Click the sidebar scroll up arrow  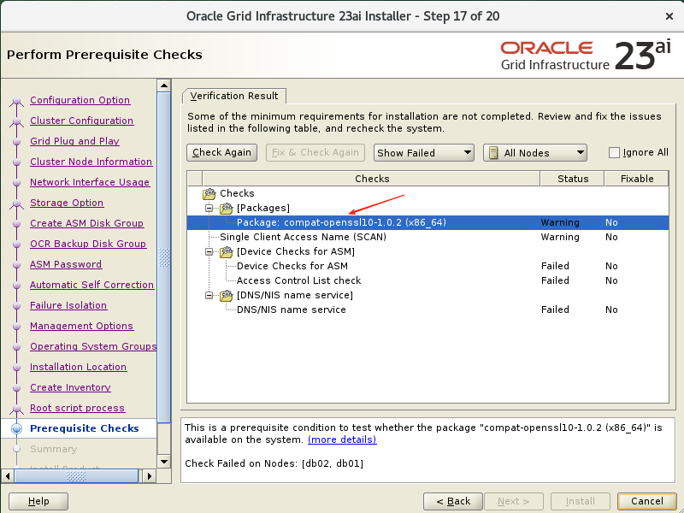(164, 85)
